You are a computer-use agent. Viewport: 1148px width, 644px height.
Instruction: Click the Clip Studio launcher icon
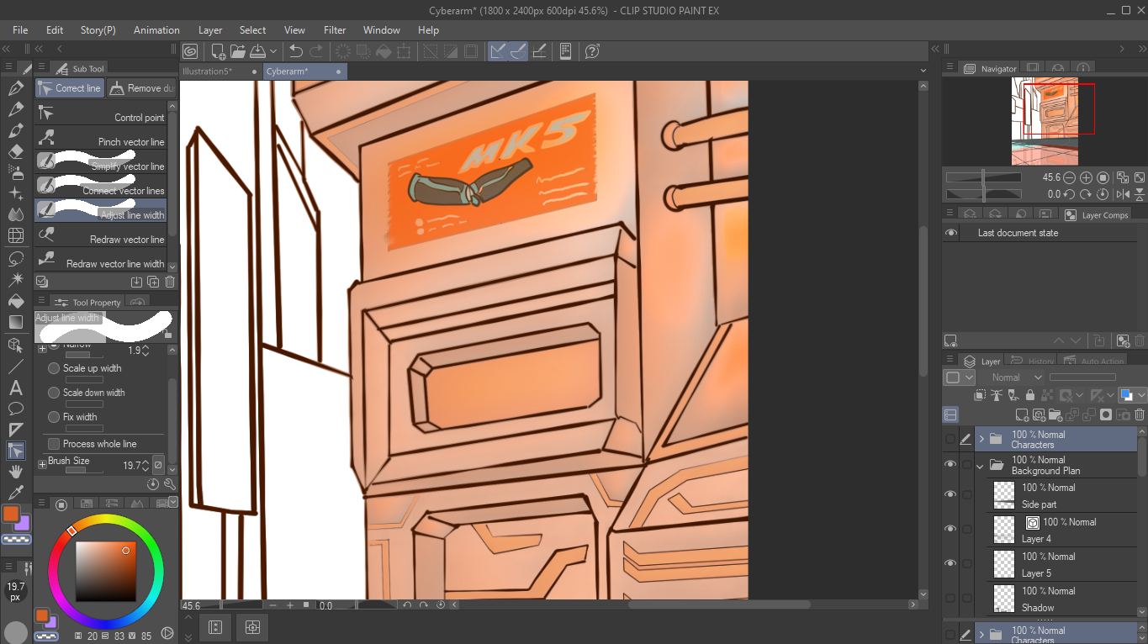click(x=190, y=51)
